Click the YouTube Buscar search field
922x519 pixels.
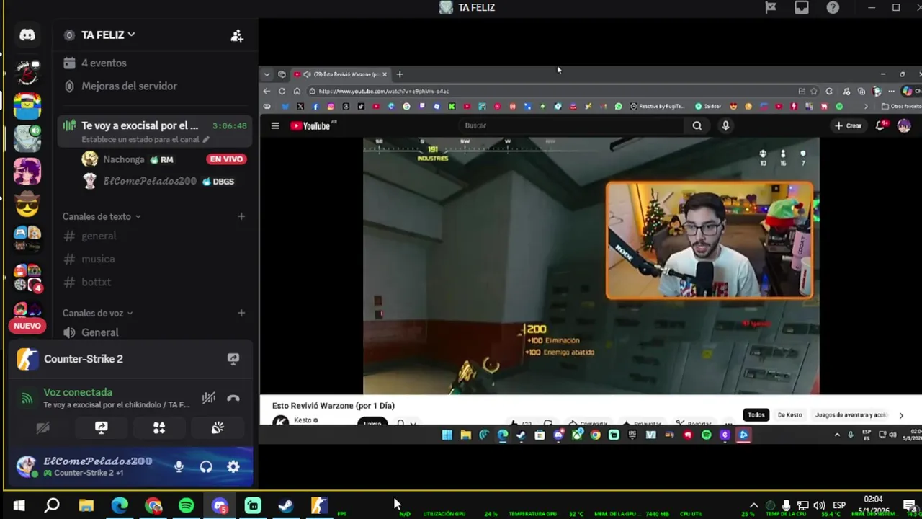573,125
